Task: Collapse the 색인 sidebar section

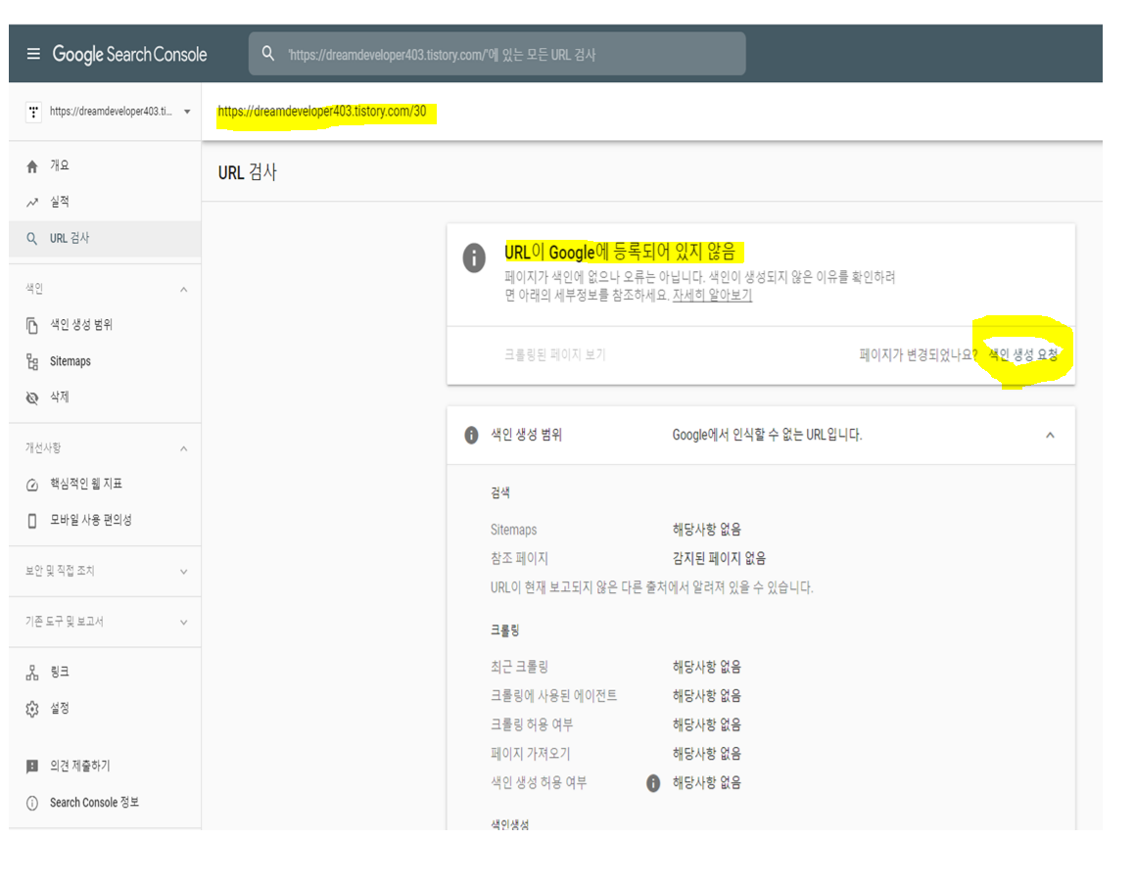Action: [184, 290]
